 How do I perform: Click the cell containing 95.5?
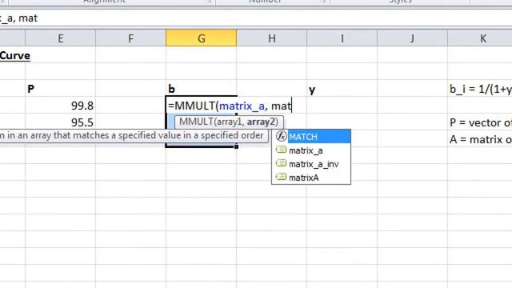click(61, 122)
